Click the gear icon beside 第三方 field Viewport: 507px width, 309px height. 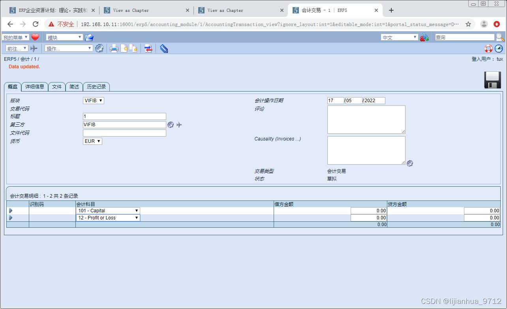click(170, 124)
